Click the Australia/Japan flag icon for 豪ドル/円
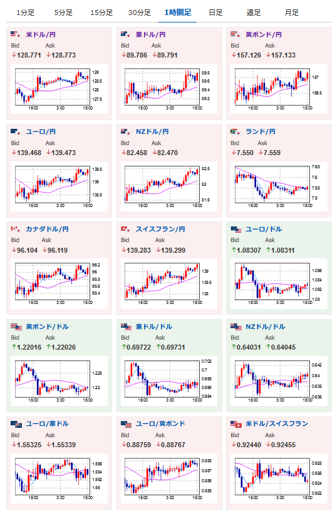 click(126, 34)
